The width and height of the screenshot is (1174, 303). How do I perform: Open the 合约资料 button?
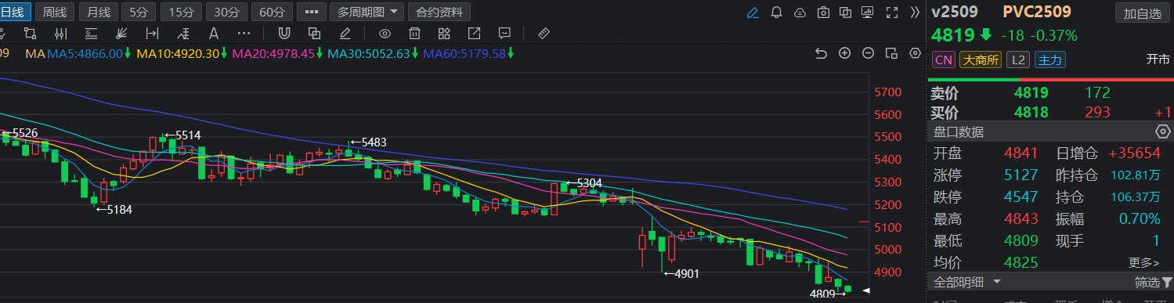(x=439, y=13)
